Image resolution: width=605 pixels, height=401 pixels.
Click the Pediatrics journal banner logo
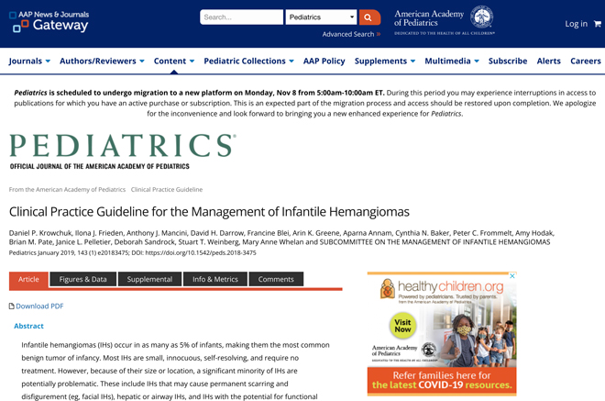123,151
